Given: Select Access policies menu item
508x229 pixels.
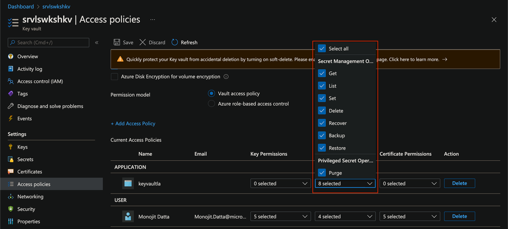Looking at the screenshot, I should 51,184.
